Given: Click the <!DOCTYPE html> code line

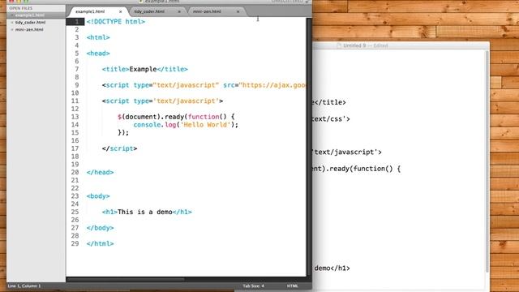Looking at the screenshot, I should click(x=116, y=22).
